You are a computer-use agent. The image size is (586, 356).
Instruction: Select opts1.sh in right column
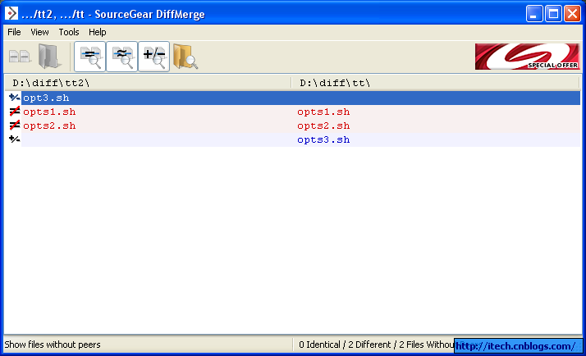[323, 112]
